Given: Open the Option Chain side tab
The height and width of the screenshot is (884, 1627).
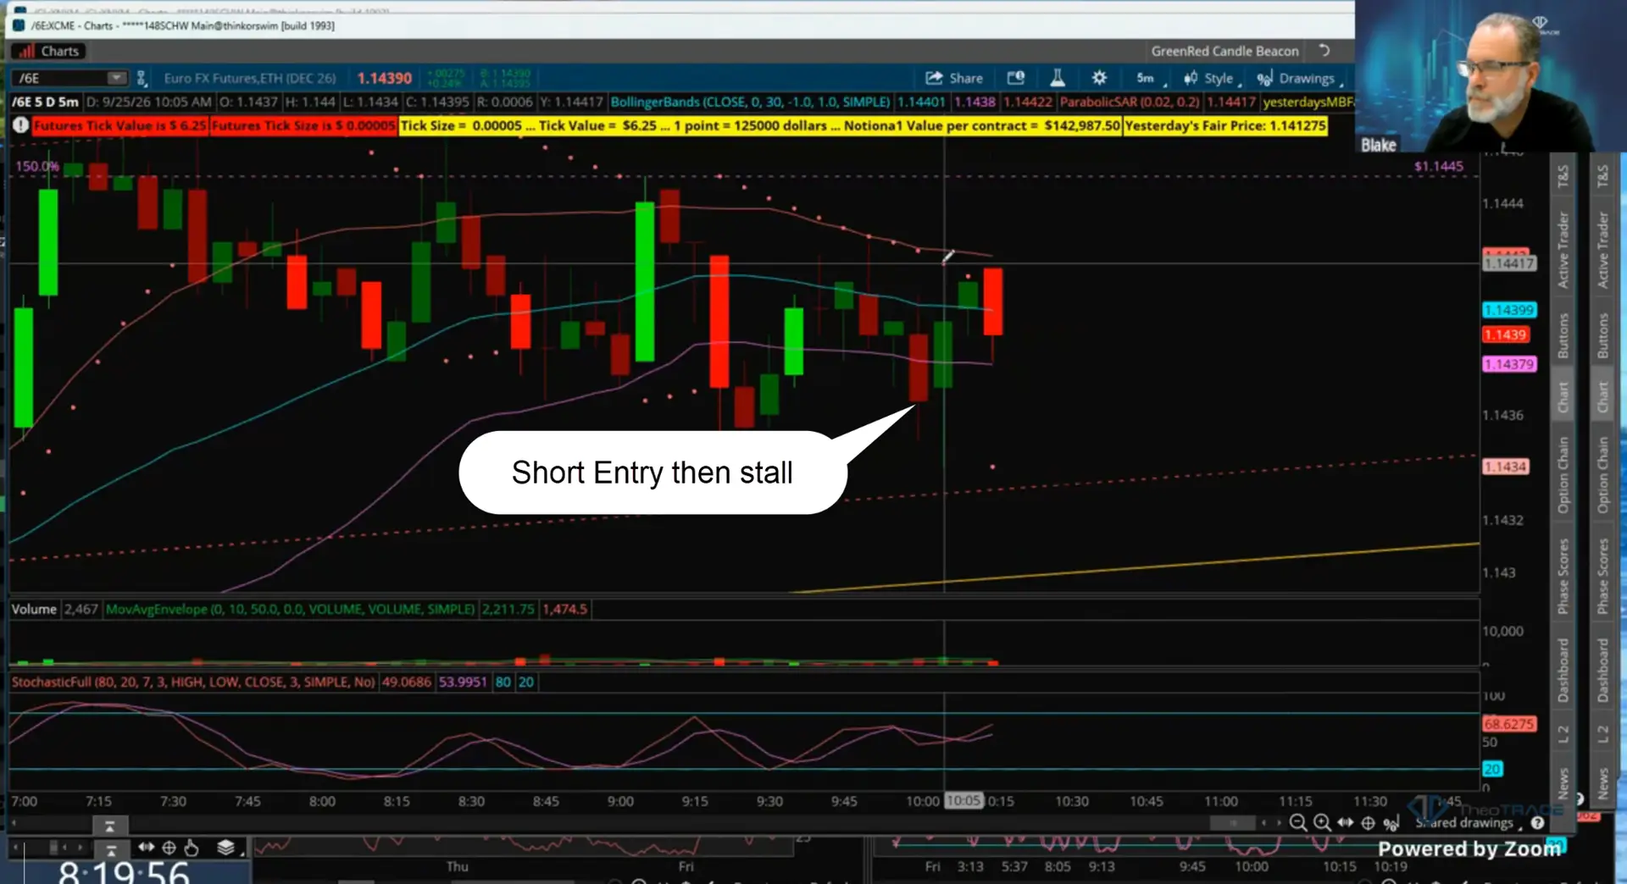Looking at the screenshot, I should point(1563,474).
